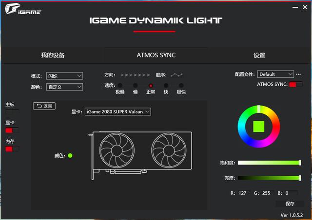Click the 方向 direction arrows control
The width and height of the screenshot is (312, 220).
point(135,75)
